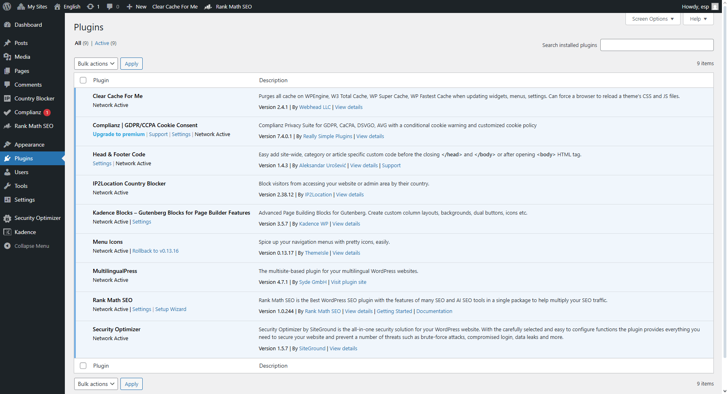Show Active (9) plugins filter
Viewport: 728px width, 394px height.
pyautogui.click(x=105, y=43)
